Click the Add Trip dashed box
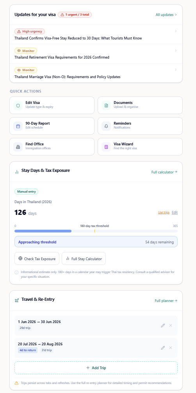The width and height of the screenshot is (196, 393). pos(96,368)
